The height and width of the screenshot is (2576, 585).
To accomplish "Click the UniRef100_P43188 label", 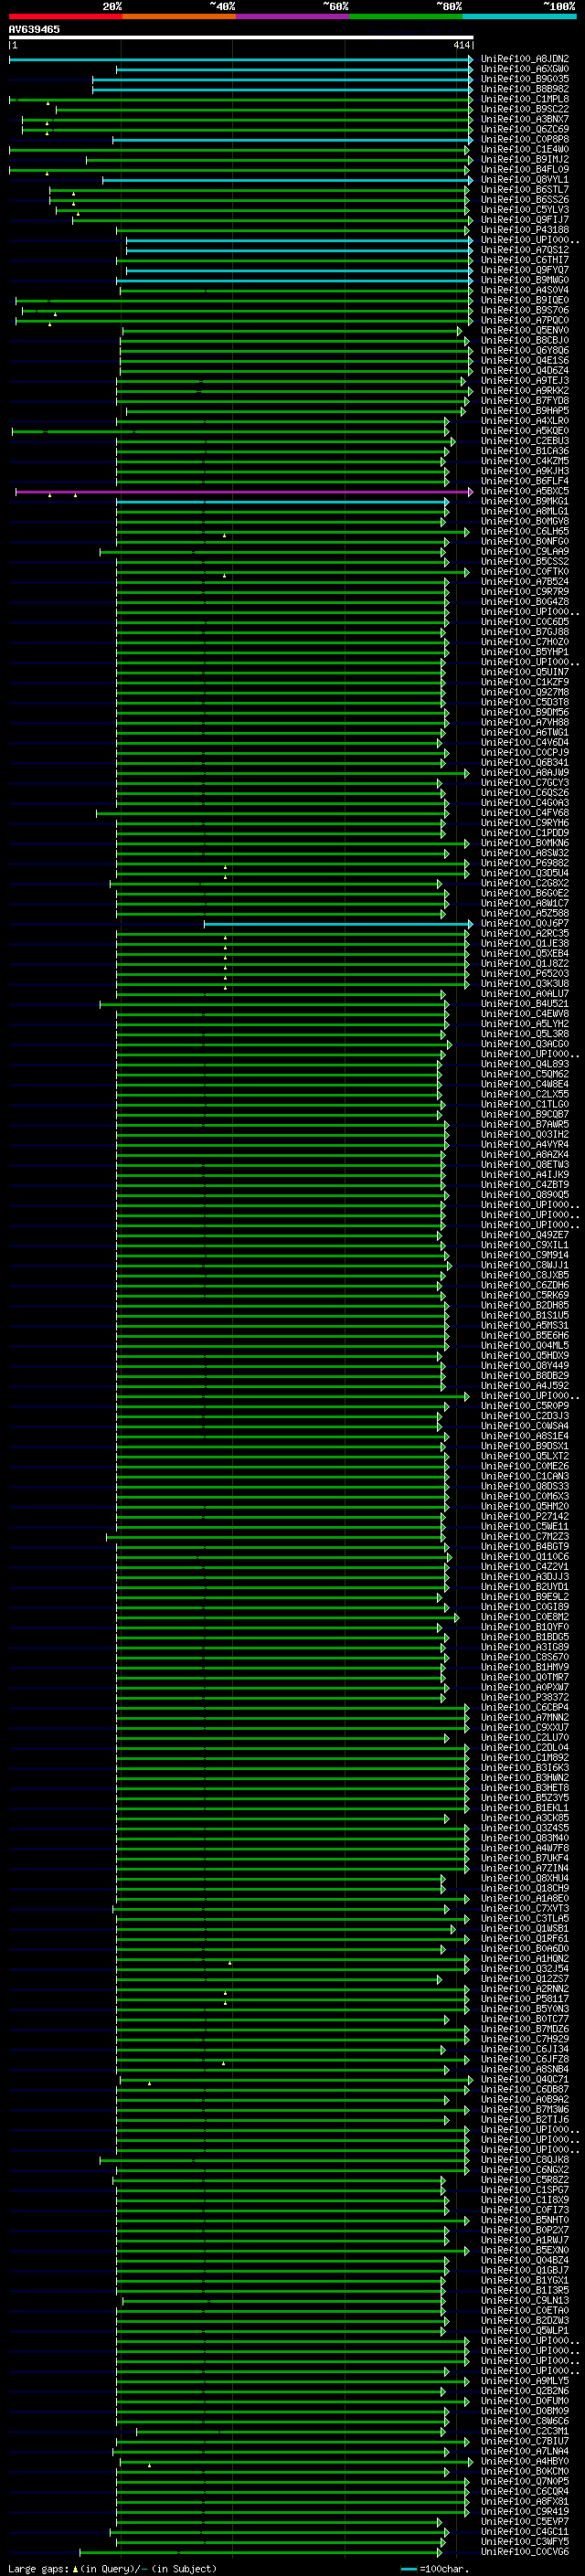I will 525,230.
